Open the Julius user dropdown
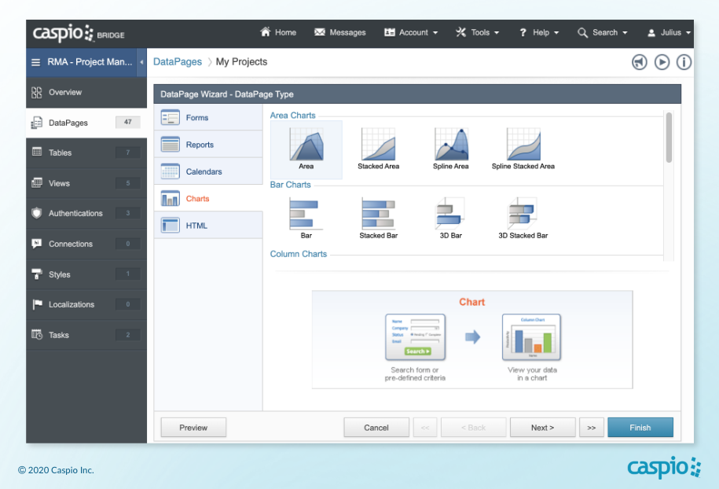The height and width of the screenshot is (489, 719). click(669, 33)
